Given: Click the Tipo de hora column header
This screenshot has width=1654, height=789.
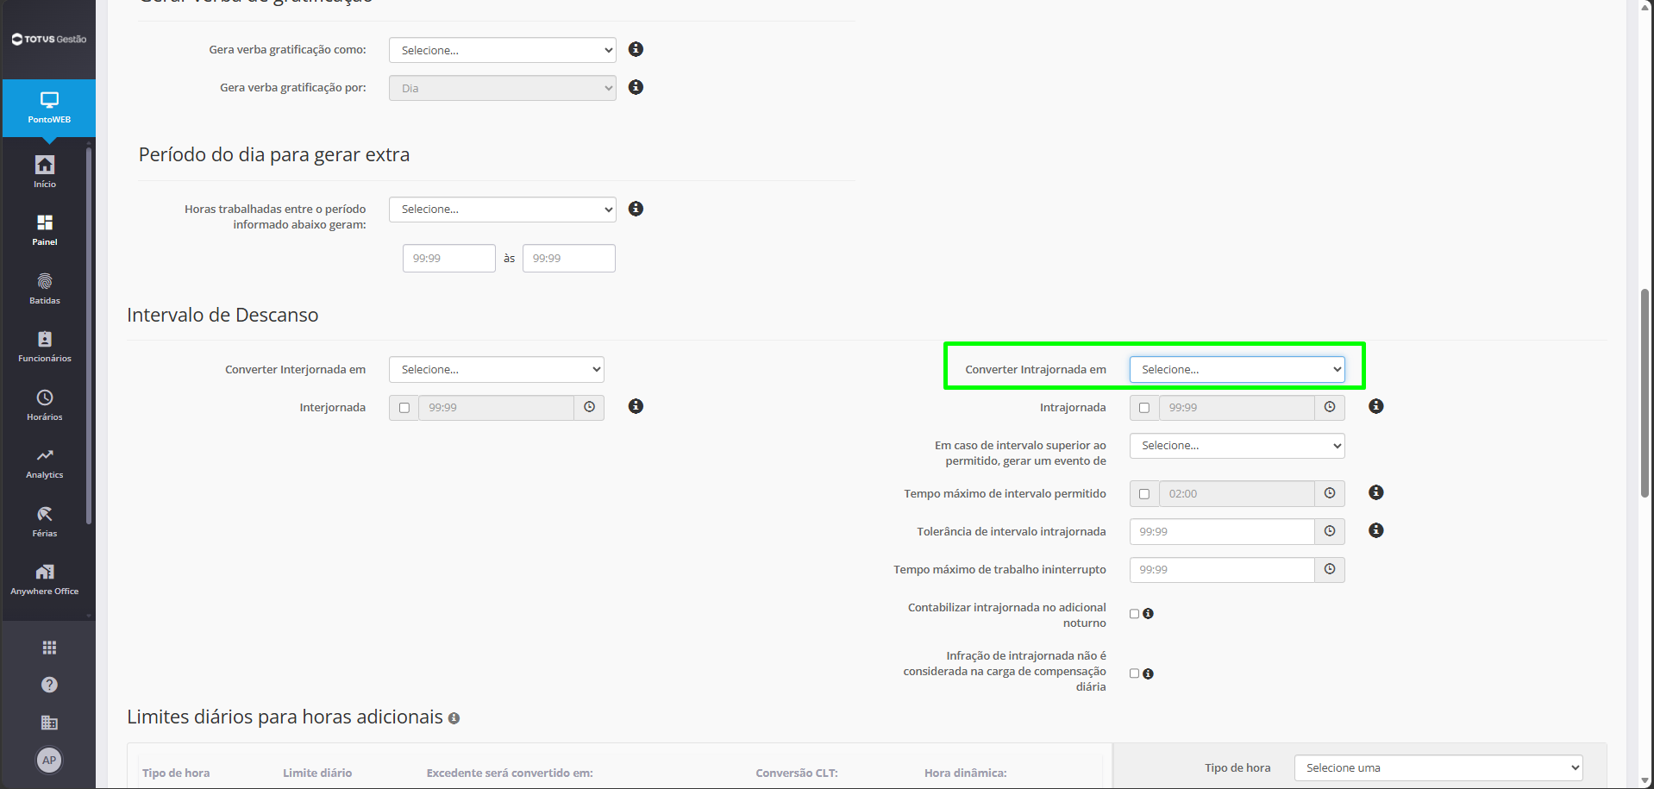Looking at the screenshot, I should click(176, 773).
